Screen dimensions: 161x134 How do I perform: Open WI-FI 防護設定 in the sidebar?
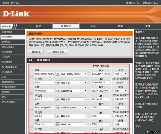tap(13, 87)
